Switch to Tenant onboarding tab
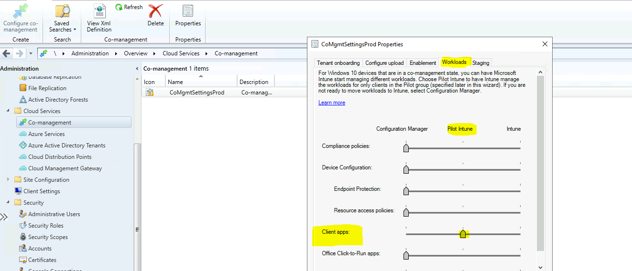This screenshot has width=632, height=271. pos(338,63)
